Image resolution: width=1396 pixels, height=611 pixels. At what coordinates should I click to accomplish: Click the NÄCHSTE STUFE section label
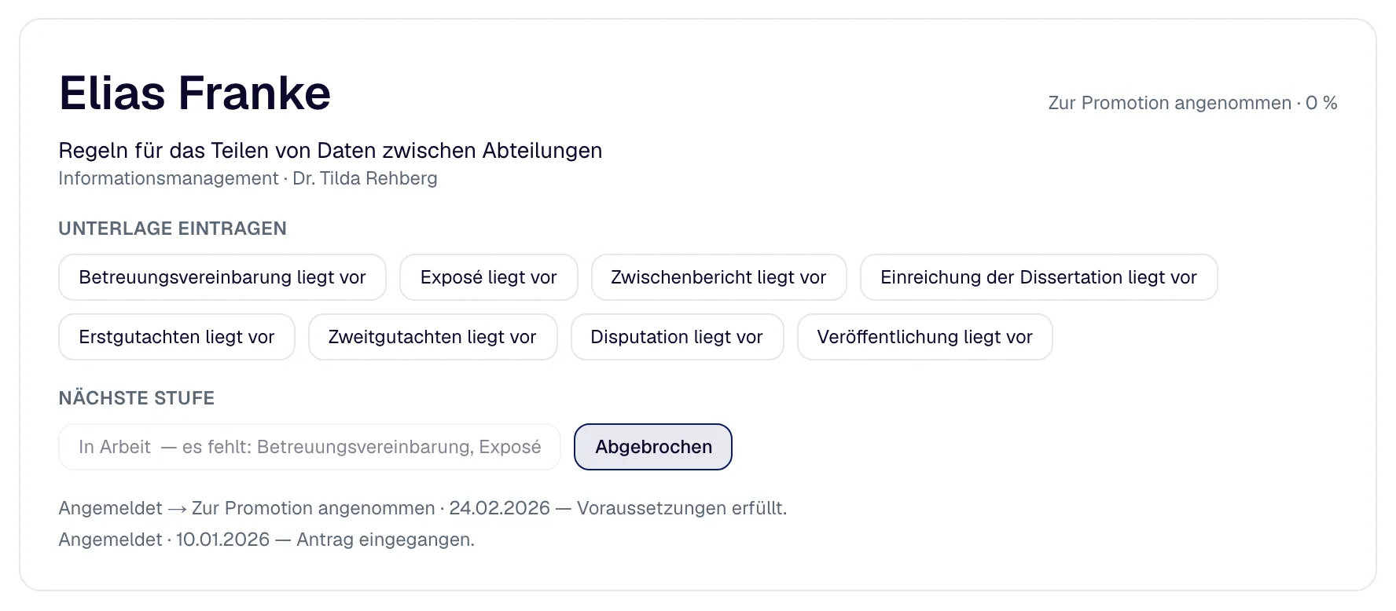click(x=137, y=398)
